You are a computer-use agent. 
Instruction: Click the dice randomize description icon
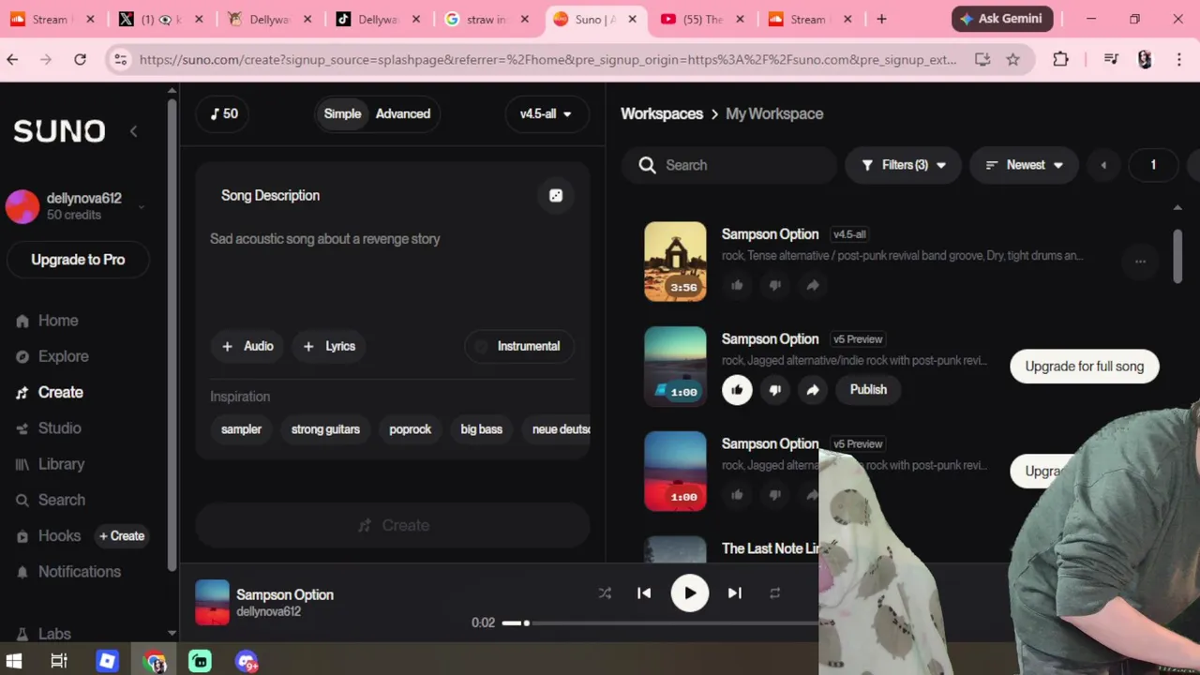pyautogui.click(x=556, y=195)
